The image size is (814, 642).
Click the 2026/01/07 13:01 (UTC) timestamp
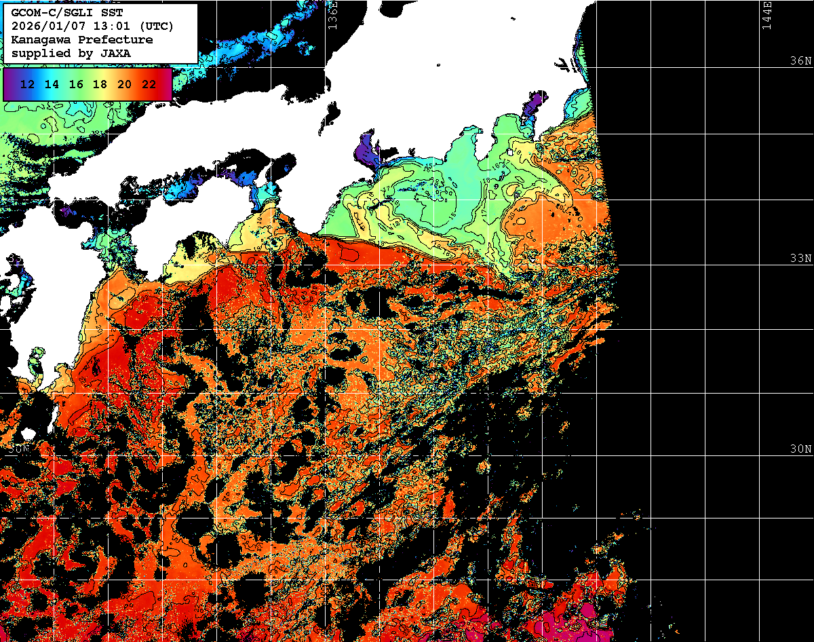[x=92, y=26]
